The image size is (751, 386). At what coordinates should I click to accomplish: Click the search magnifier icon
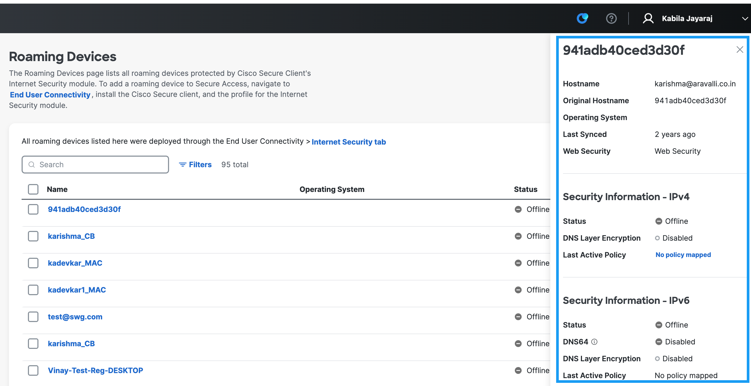(x=32, y=165)
